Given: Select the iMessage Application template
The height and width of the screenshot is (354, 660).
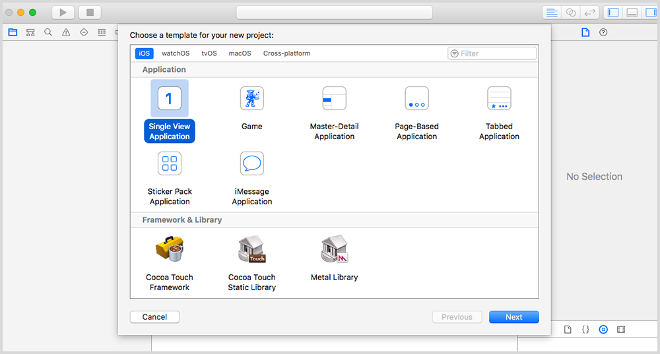Looking at the screenshot, I should 251,163.
